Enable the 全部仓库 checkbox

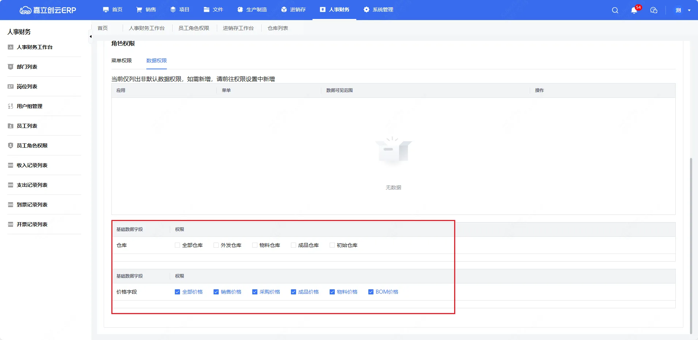177,245
